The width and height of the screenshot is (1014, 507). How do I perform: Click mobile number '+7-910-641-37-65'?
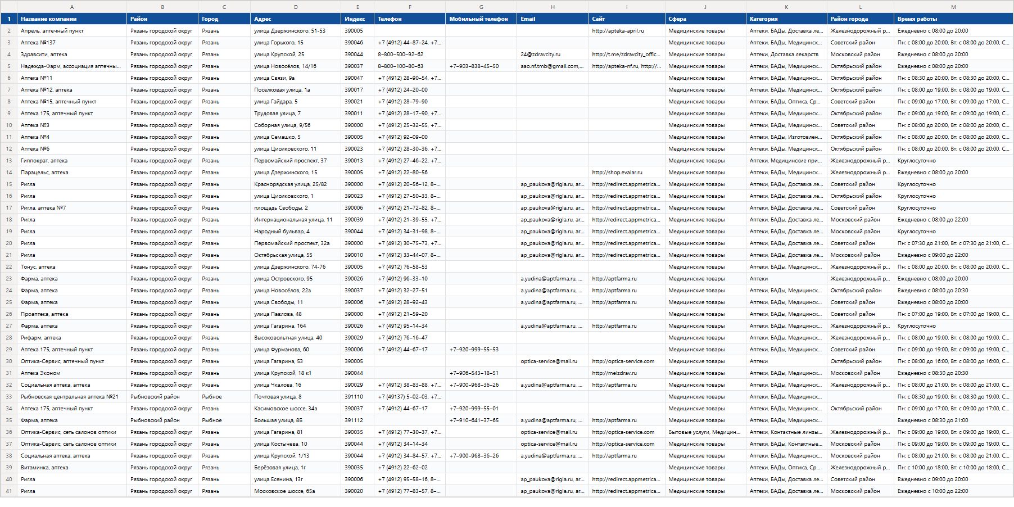point(481,420)
